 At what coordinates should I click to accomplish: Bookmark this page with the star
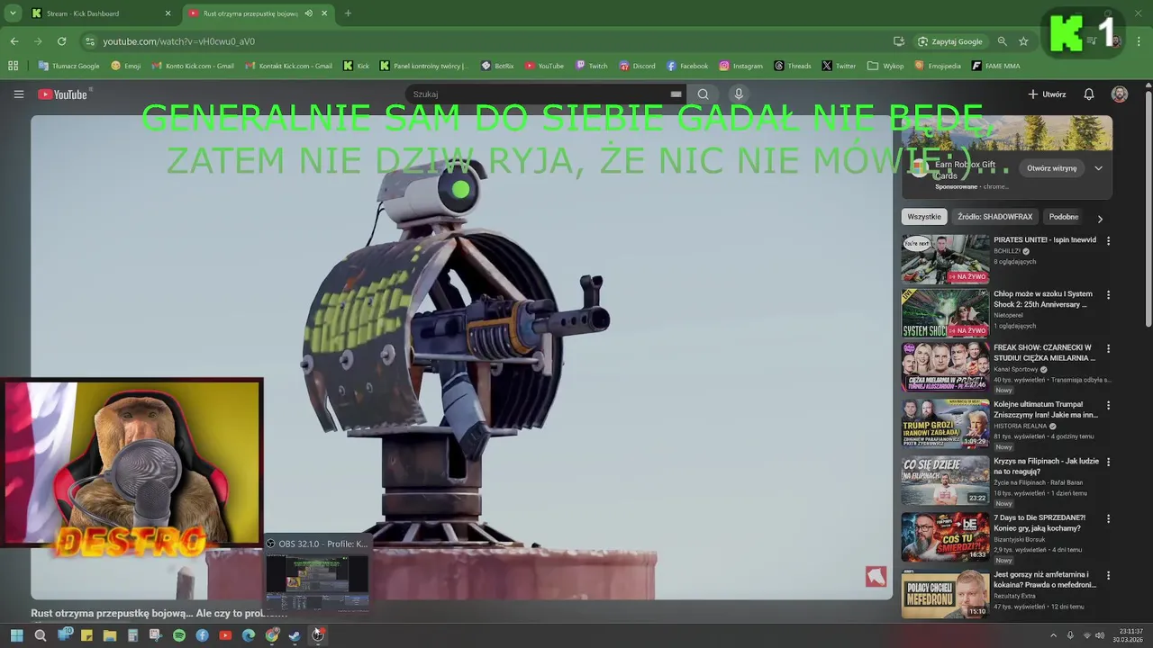[x=1023, y=41]
